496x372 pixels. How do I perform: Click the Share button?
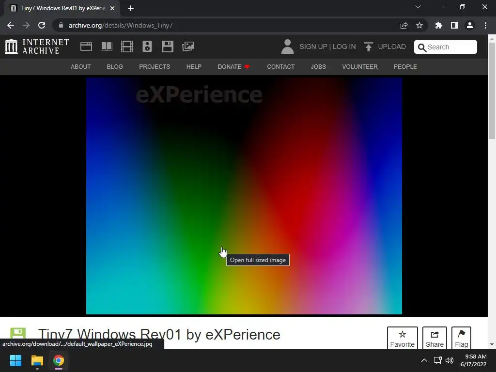[x=434, y=338]
